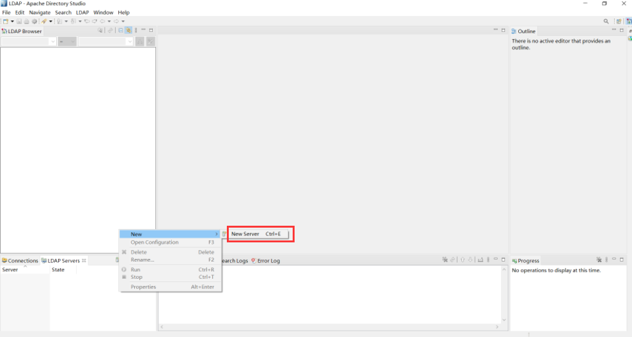This screenshot has width=632, height=337.
Task: Select the LDAP Browser view tab
Action: point(22,31)
